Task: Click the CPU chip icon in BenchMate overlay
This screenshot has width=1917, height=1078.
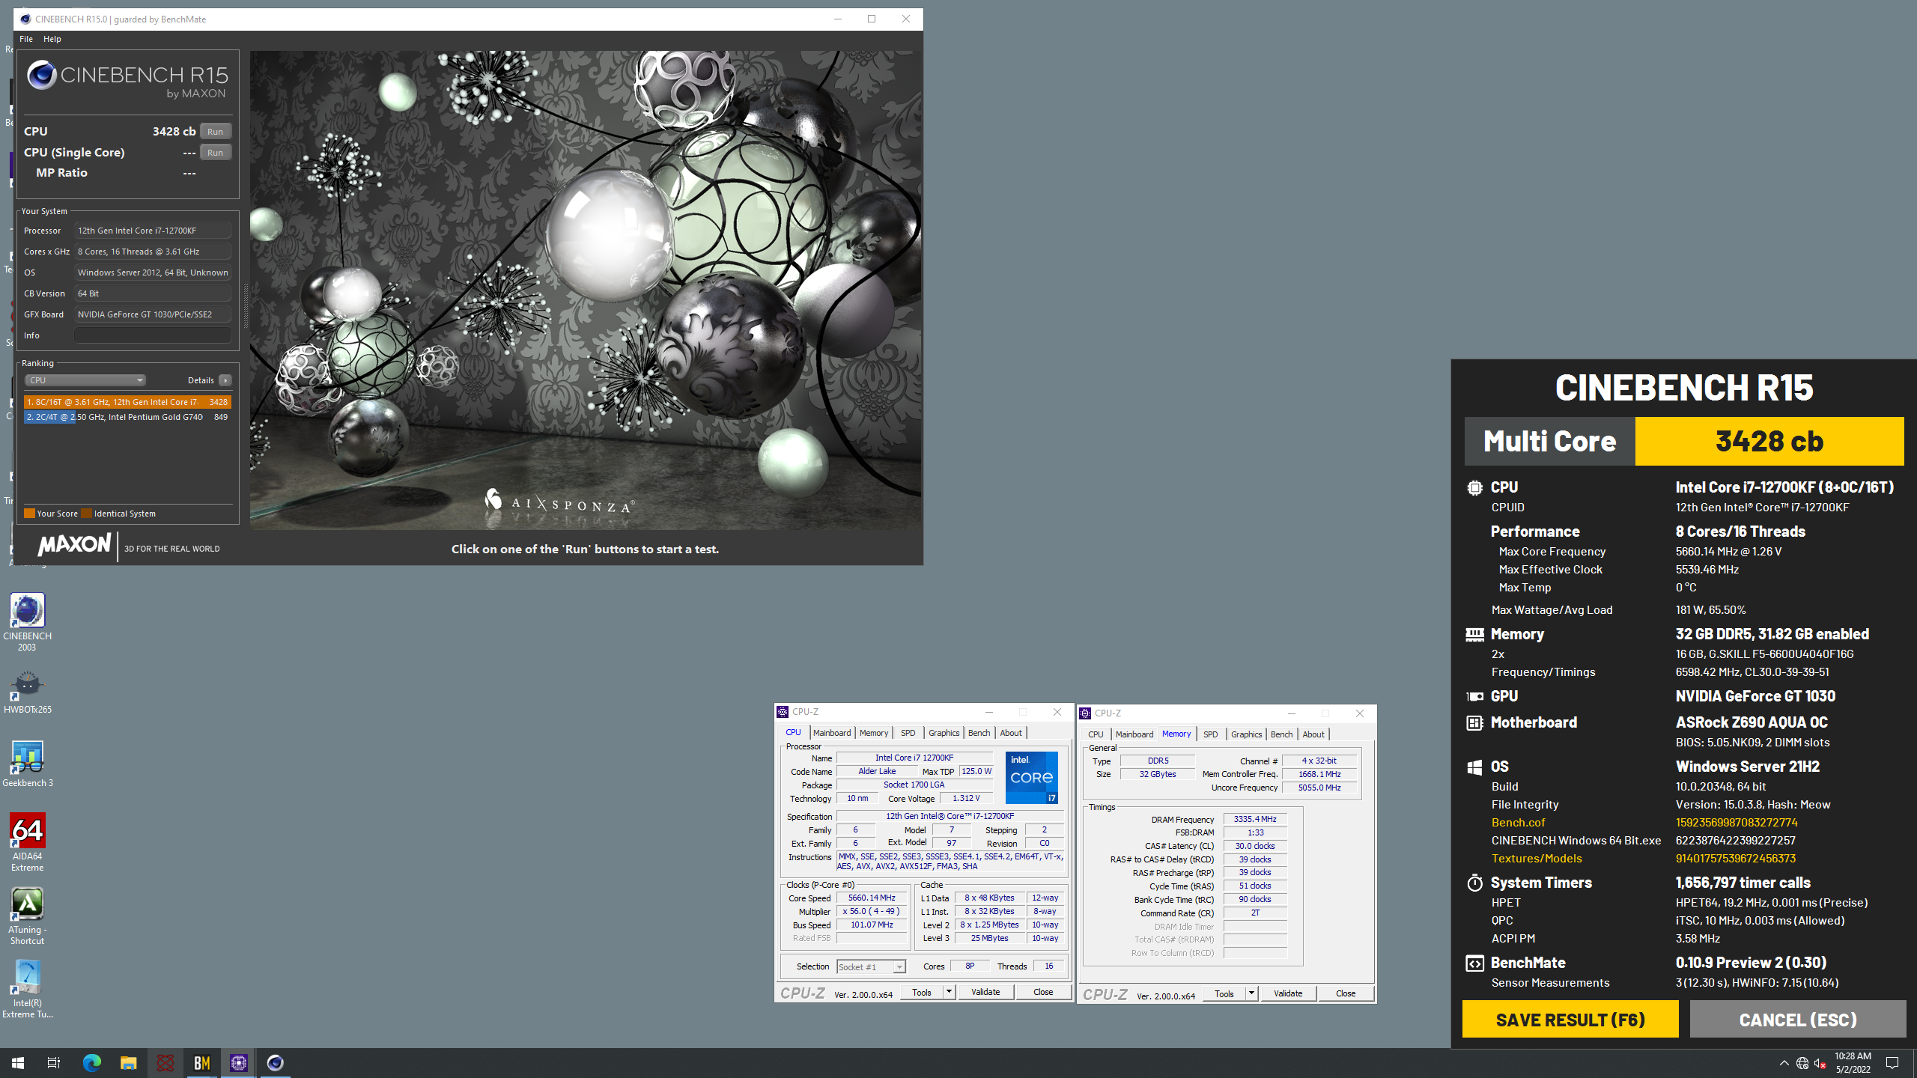Action: 1474,488
